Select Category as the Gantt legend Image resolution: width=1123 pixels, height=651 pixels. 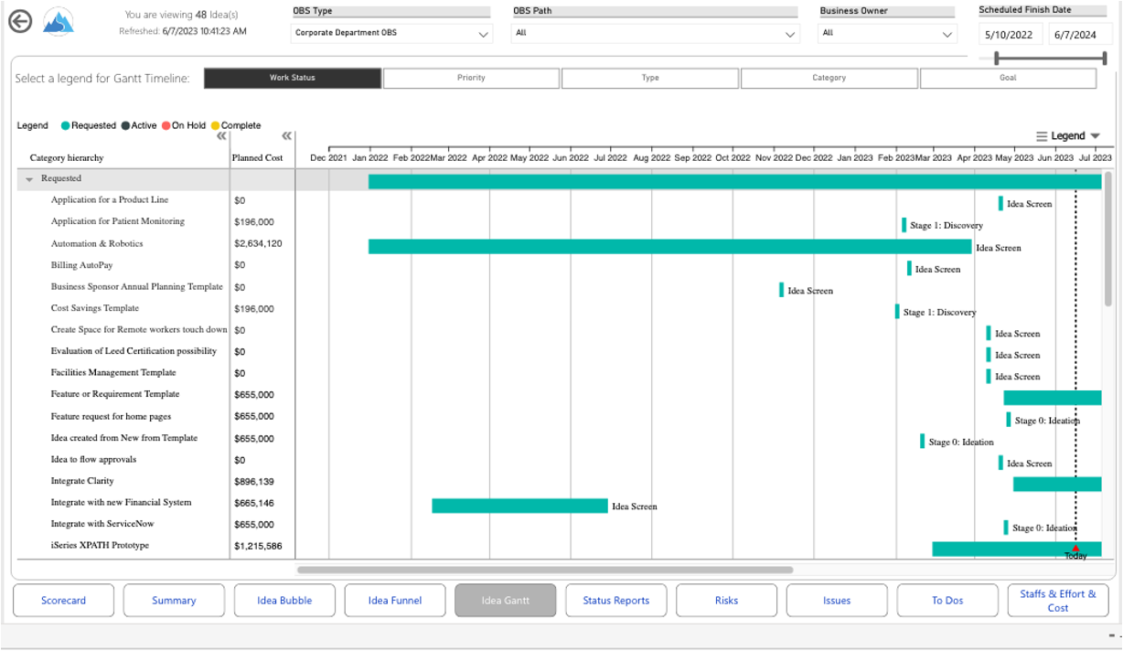coord(829,79)
